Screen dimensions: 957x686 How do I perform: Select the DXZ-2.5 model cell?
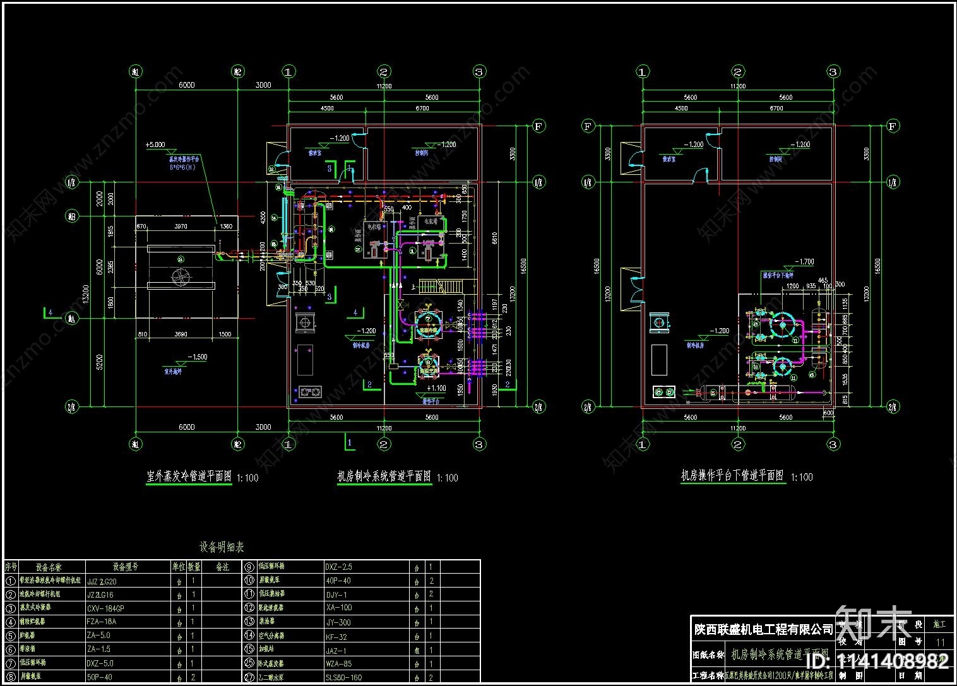338,567
